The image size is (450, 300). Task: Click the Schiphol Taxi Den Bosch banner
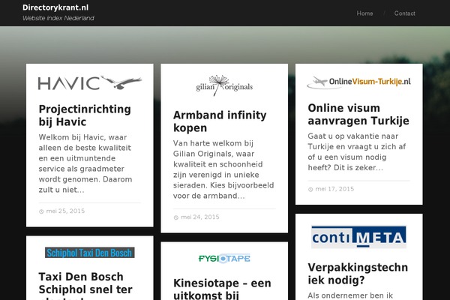[89, 253]
